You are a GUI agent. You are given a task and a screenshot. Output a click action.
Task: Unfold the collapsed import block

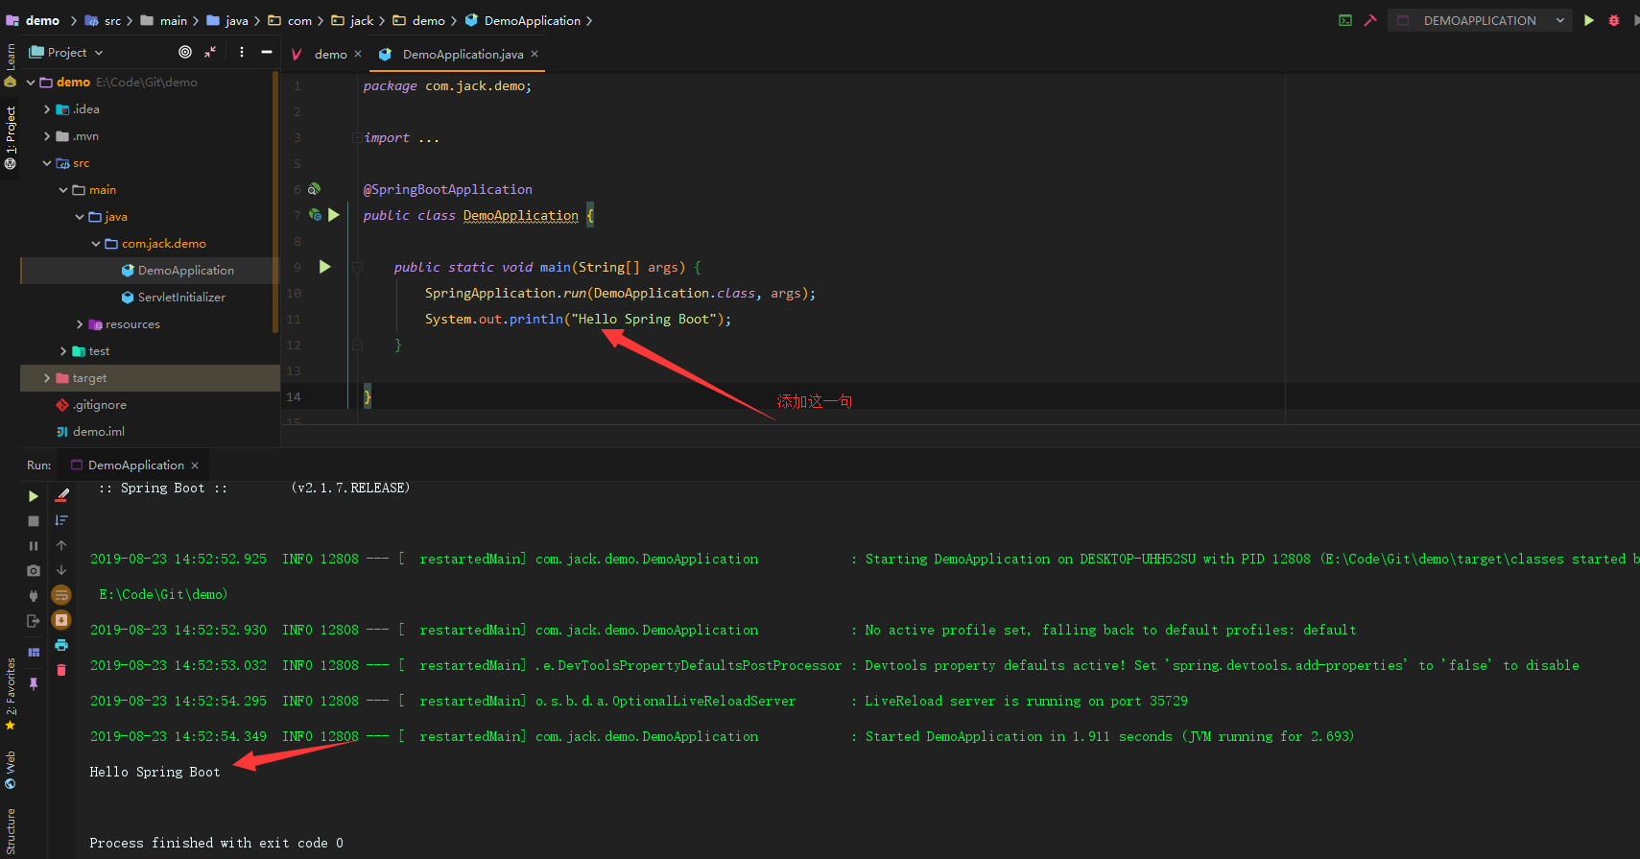[357, 138]
